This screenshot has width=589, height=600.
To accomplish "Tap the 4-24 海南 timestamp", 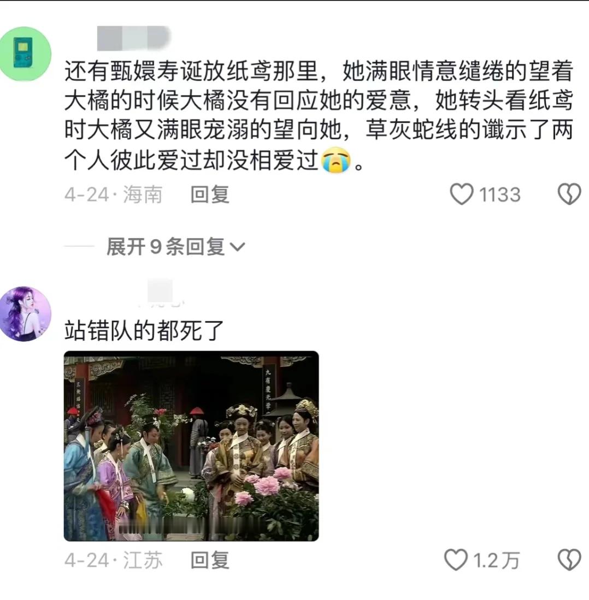I will (x=113, y=194).
